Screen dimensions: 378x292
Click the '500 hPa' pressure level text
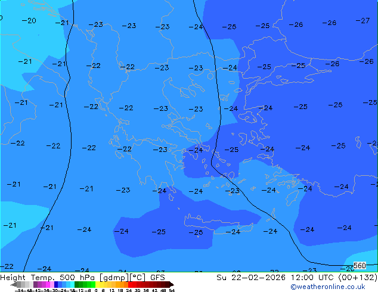(x=78, y=278)
